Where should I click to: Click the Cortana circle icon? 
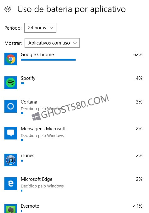click(11, 106)
